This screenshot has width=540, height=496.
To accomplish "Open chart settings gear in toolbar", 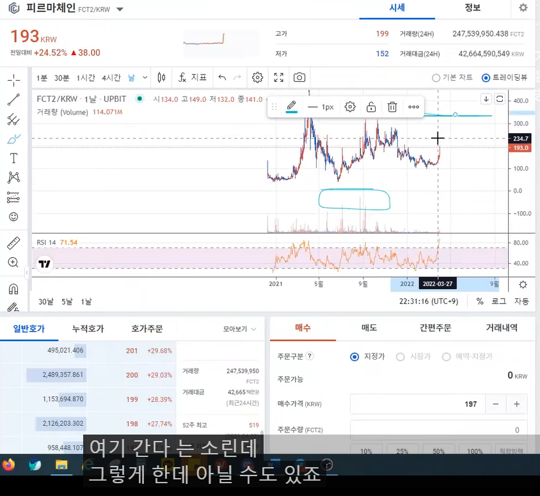I will point(257,77).
